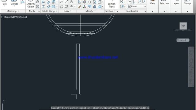Select the Presspull icon beside Extrude
Viewport: 196px width, 110px height.
click(x=23, y=2)
